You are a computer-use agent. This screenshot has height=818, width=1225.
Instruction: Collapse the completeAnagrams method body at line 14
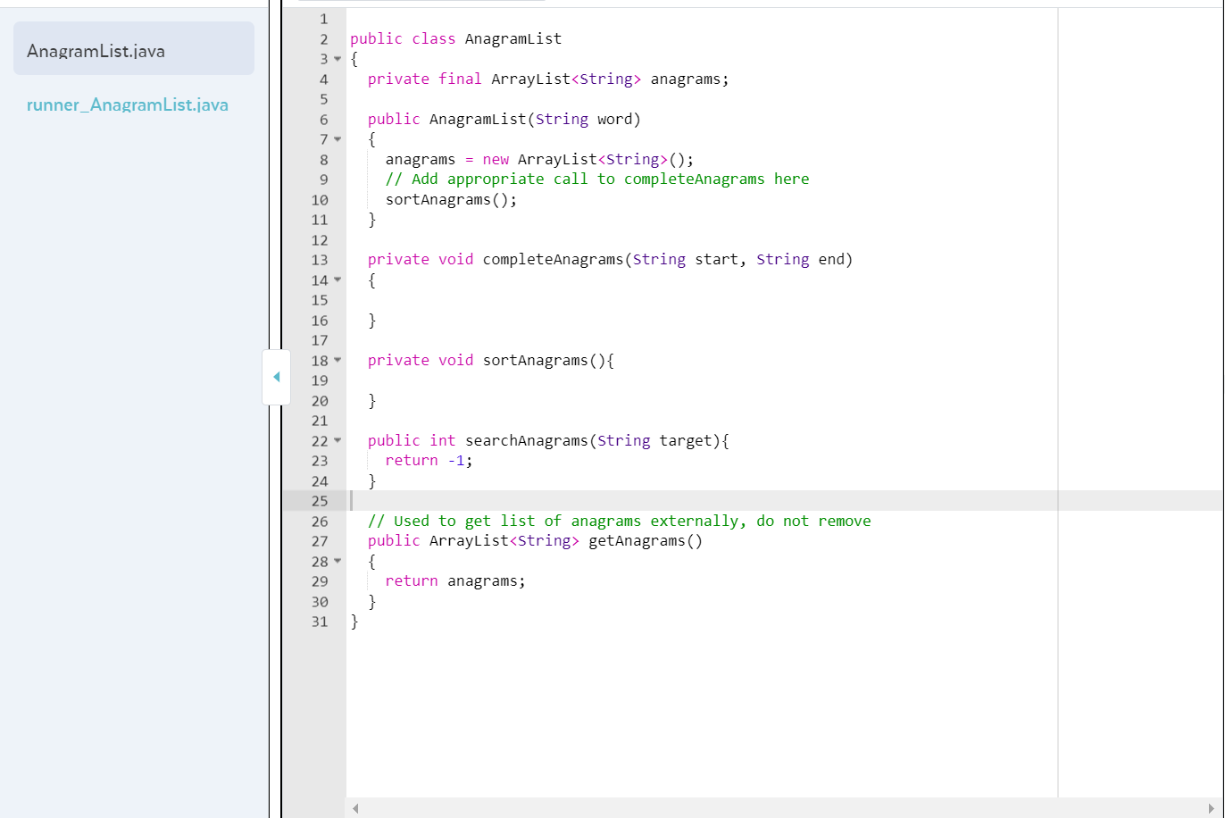click(x=337, y=280)
